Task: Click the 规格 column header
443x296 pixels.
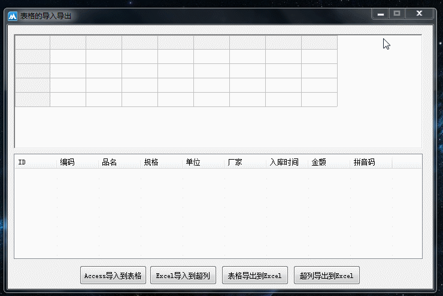Action: pos(161,162)
